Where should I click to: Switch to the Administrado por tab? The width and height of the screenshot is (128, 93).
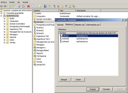pos(93,25)
